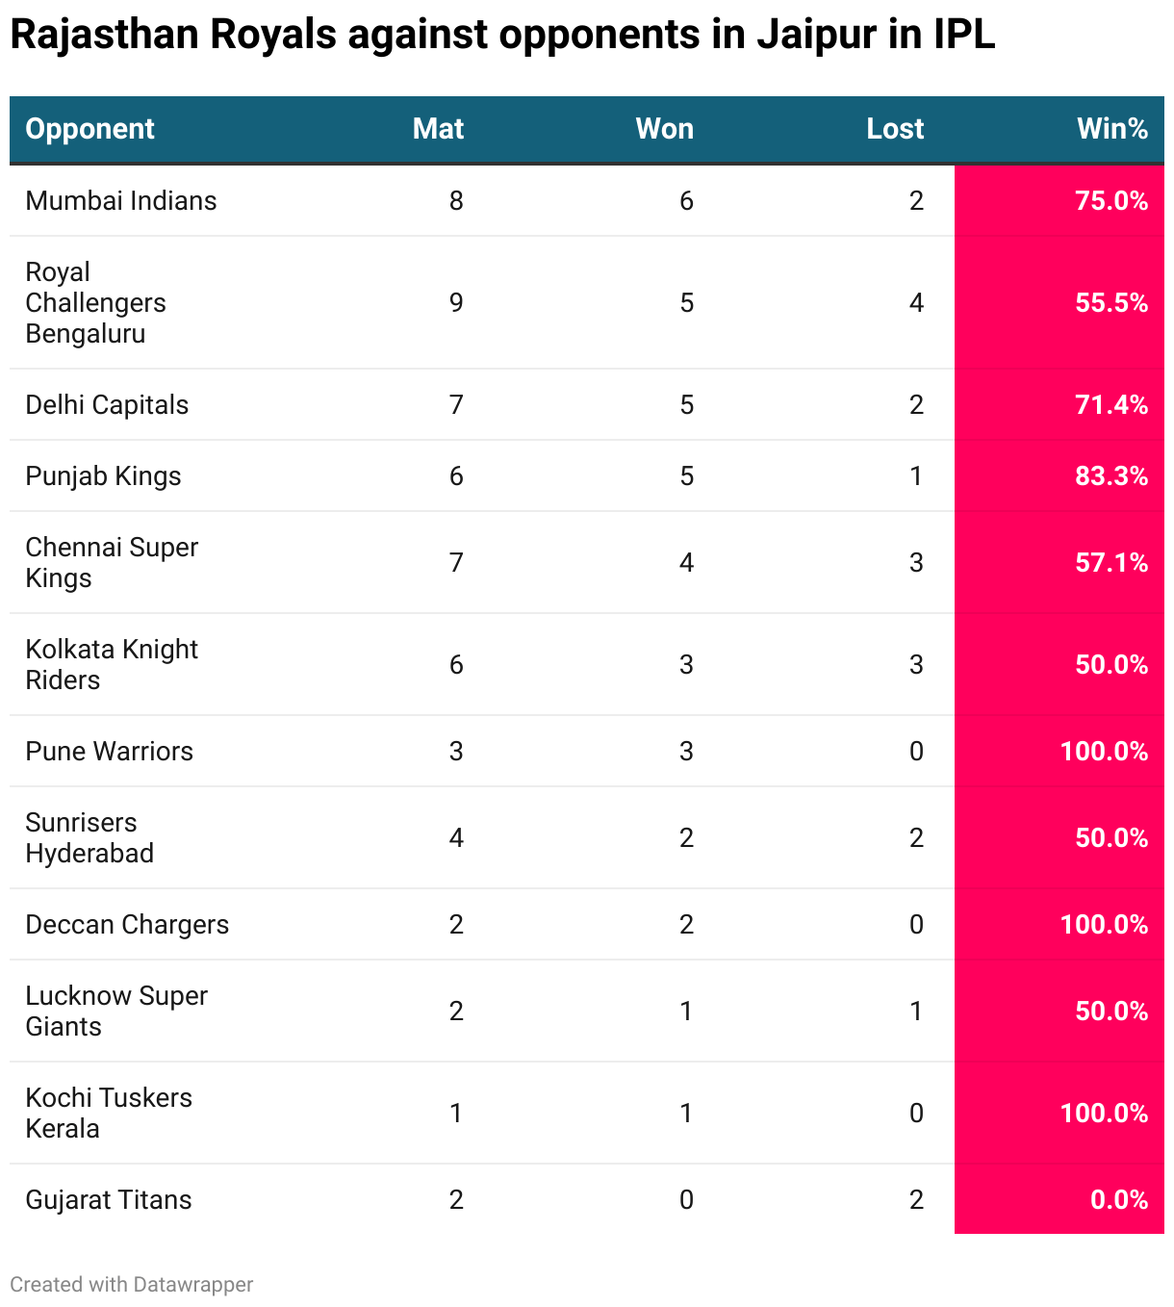Viewport: 1174px width, 1307px height.
Task: Click the Opponent column header
Action: click(89, 129)
